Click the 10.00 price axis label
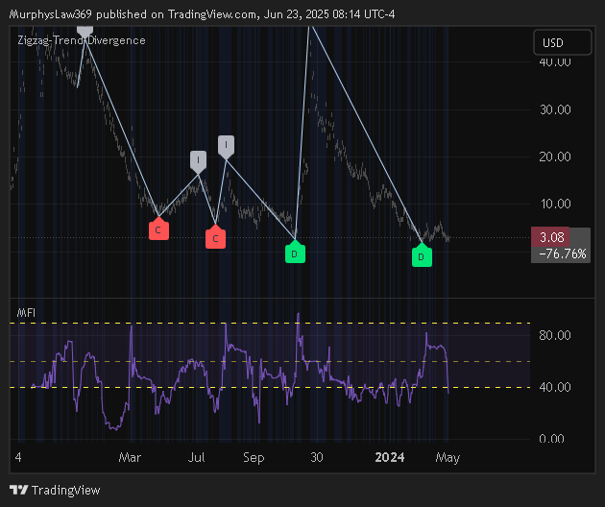This screenshot has width=605, height=507. (x=556, y=204)
